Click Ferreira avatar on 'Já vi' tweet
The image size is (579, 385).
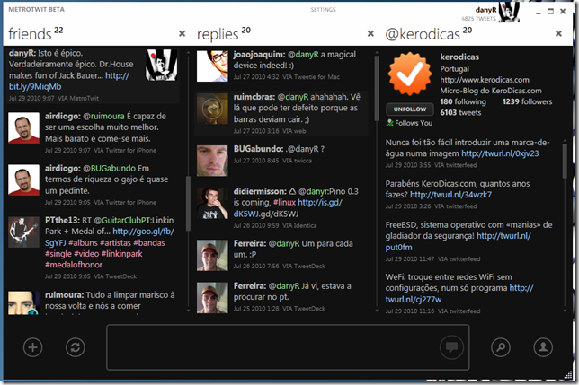(212, 298)
